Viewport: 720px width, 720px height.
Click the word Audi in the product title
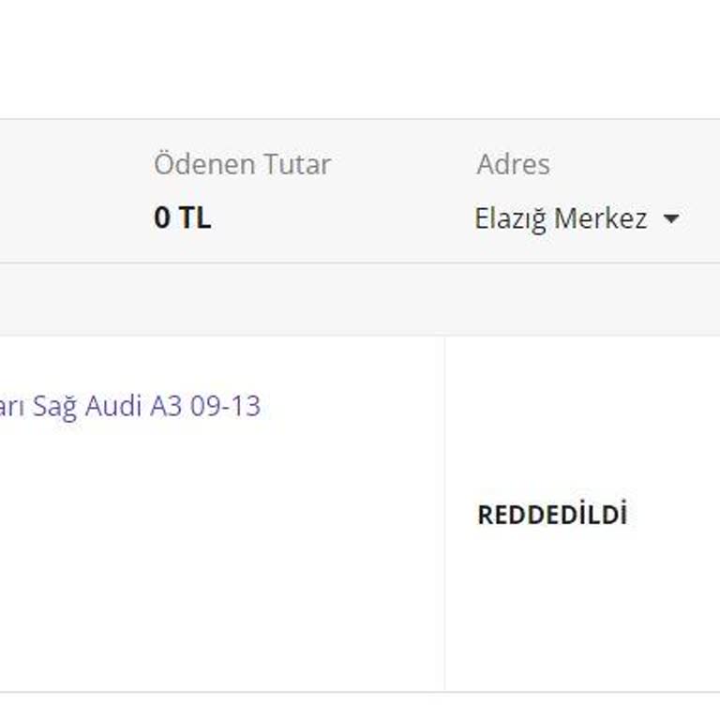tap(113, 406)
